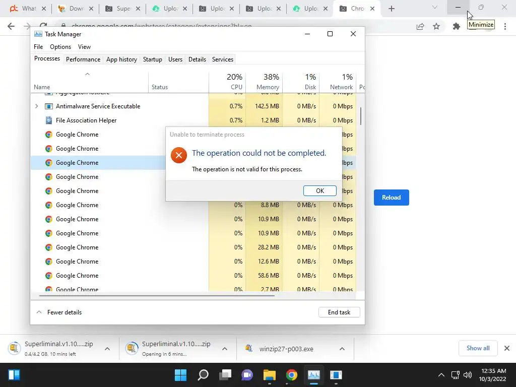This screenshot has width=516, height=387.
Task: Select the File Association Helper process
Action: click(x=193, y=120)
